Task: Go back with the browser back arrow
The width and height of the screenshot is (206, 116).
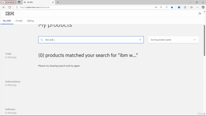Action: tap(4, 7)
